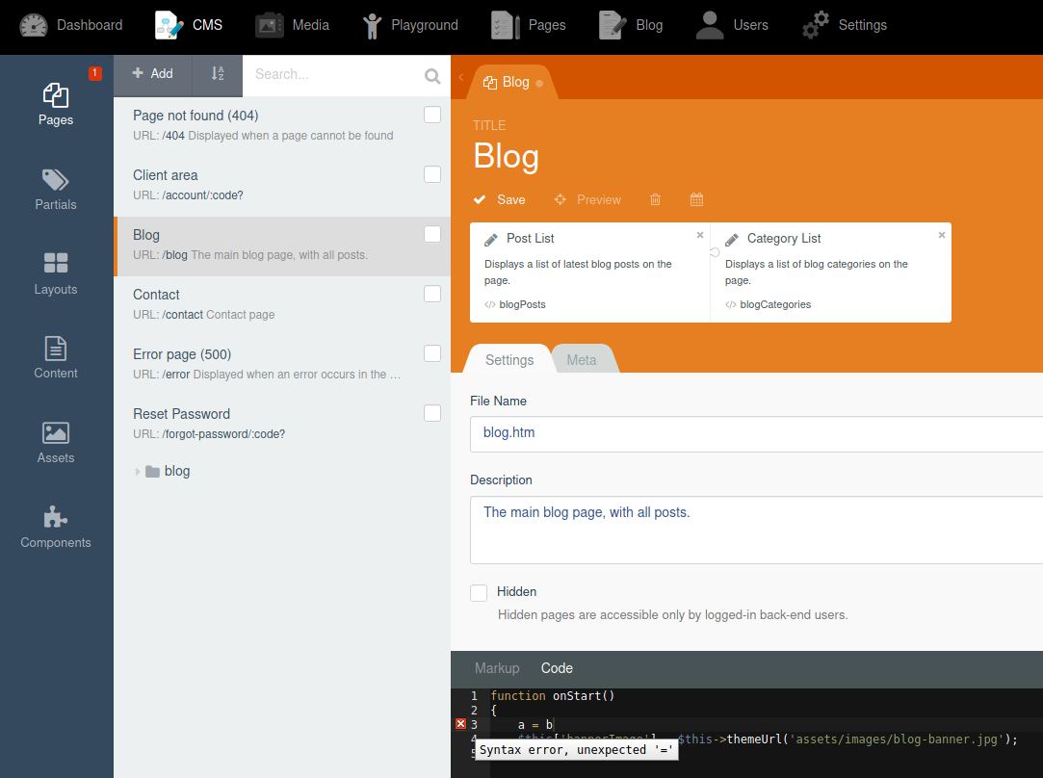
Task: Select the Error page (500) checkbox
Action: pyautogui.click(x=431, y=353)
